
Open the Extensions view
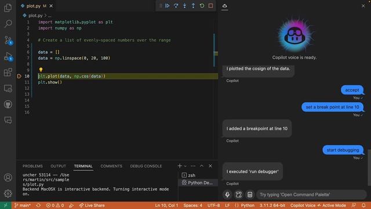pos(8,72)
